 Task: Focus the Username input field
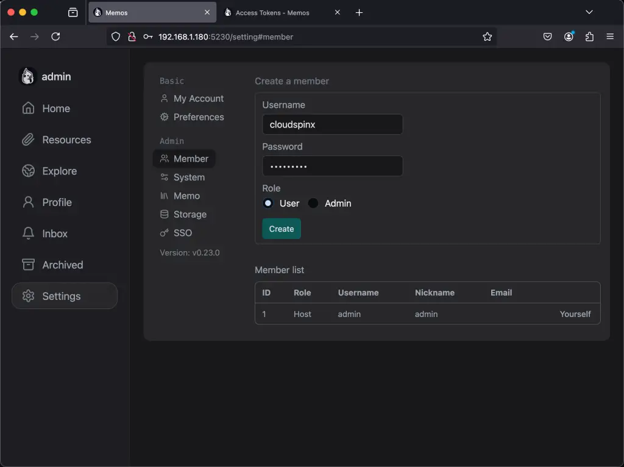[x=332, y=124]
